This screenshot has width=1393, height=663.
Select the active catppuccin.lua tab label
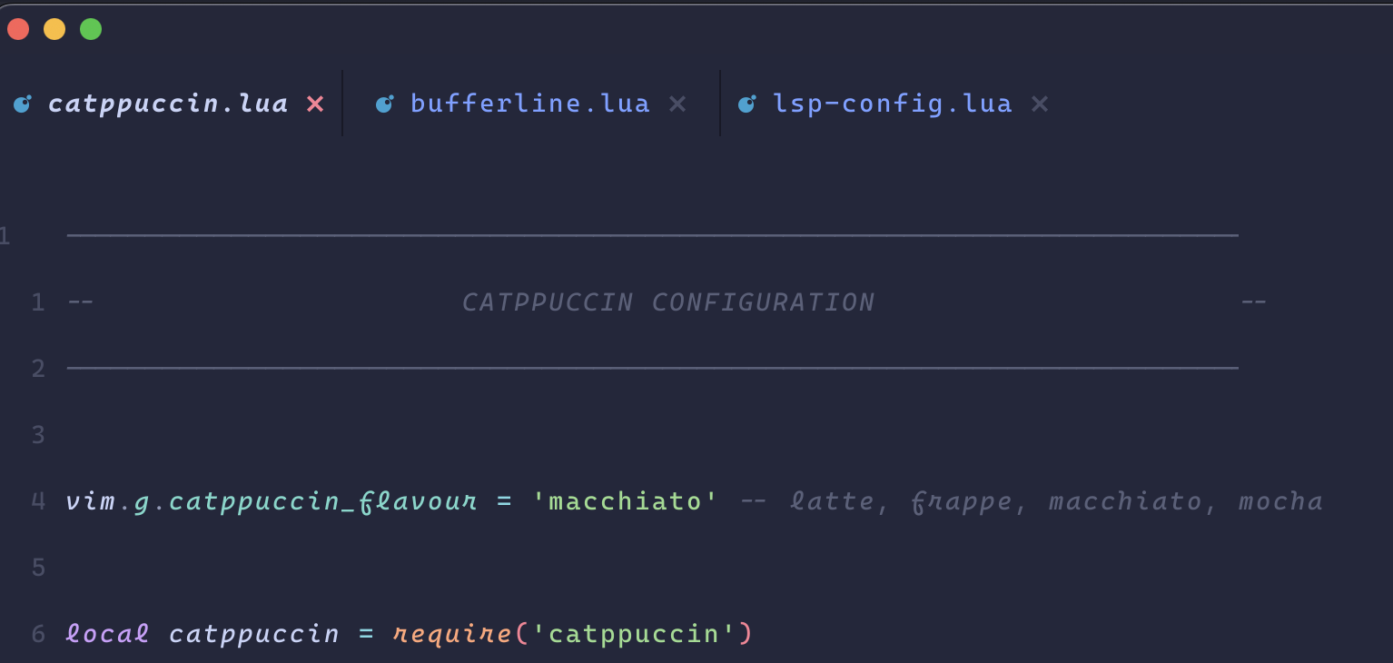pos(169,103)
